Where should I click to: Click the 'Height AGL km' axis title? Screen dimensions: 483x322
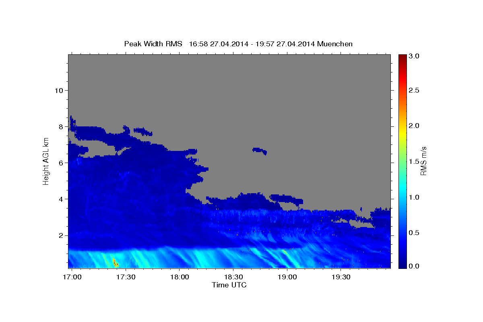click(x=46, y=161)
